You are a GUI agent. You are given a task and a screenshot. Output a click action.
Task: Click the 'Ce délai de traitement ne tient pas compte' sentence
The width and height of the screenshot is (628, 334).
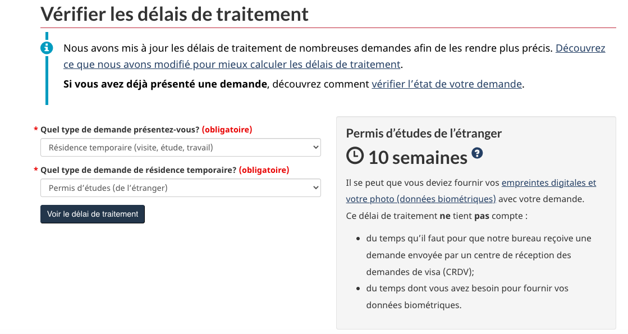coord(436,216)
